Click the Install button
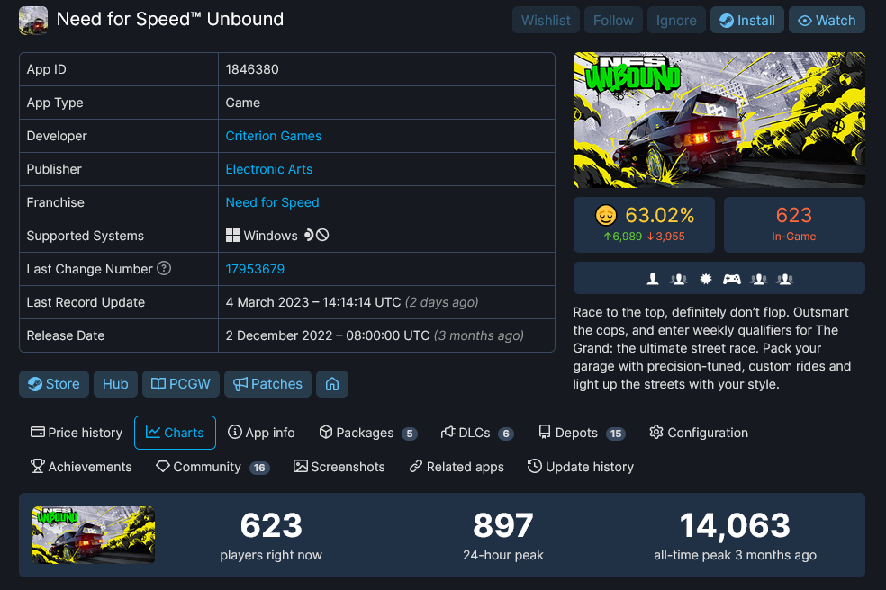886x590 pixels. tap(747, 21)
